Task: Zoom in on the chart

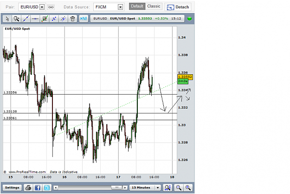Action: [188, 188]
